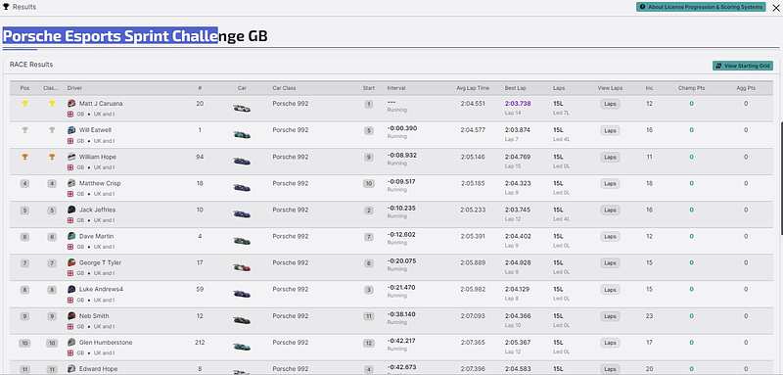This screenshot has height=375, width=783.
Task: Click Will Earwell's car thumbnail
Action: click(x=242, y=135)
